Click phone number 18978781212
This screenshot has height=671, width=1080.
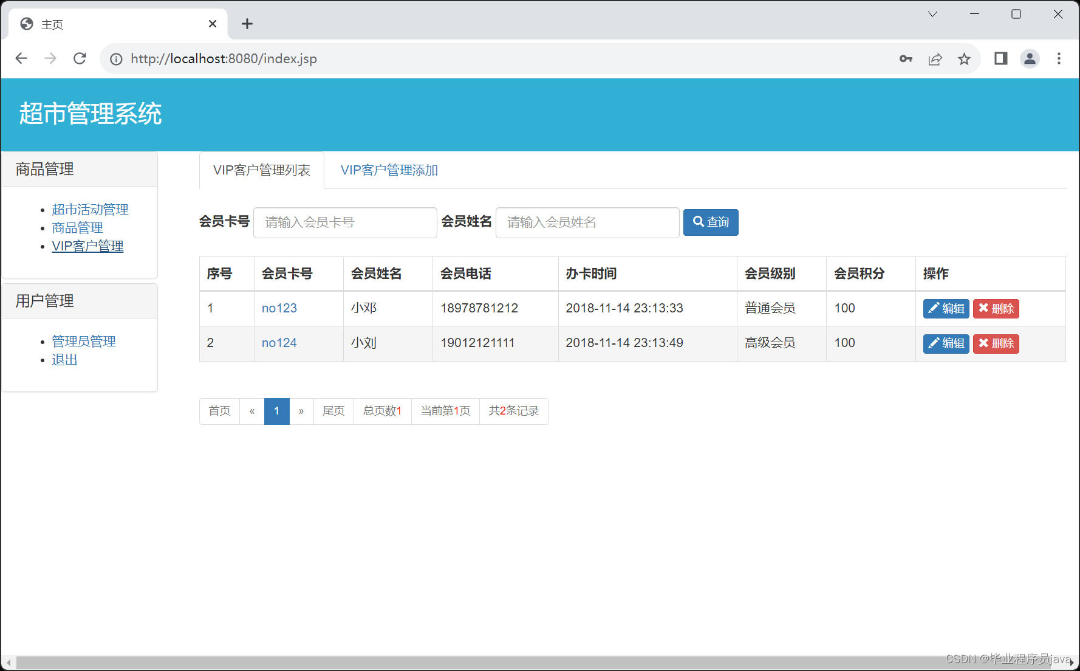[479, 308]
